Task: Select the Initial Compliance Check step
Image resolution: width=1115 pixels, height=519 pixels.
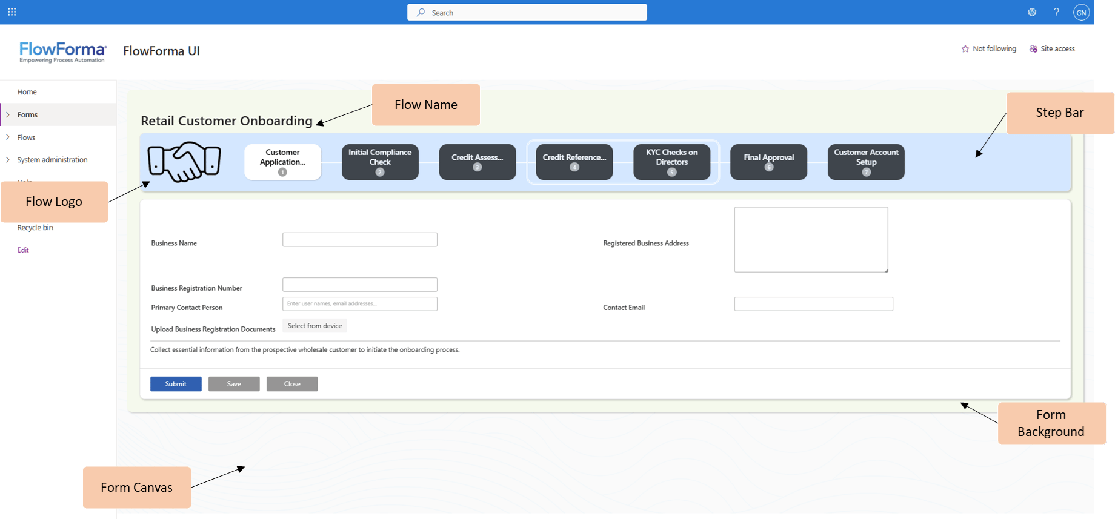Action: point(380,162)
